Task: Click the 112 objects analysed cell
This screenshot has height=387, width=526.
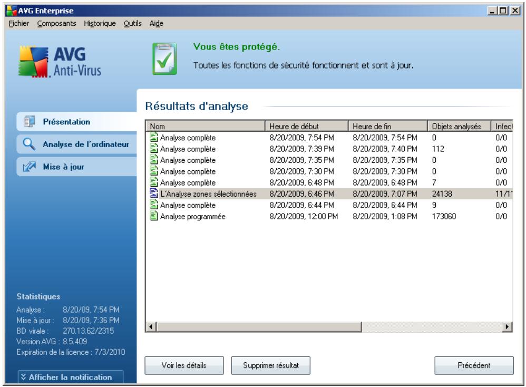Action: (x=438, y=149)
